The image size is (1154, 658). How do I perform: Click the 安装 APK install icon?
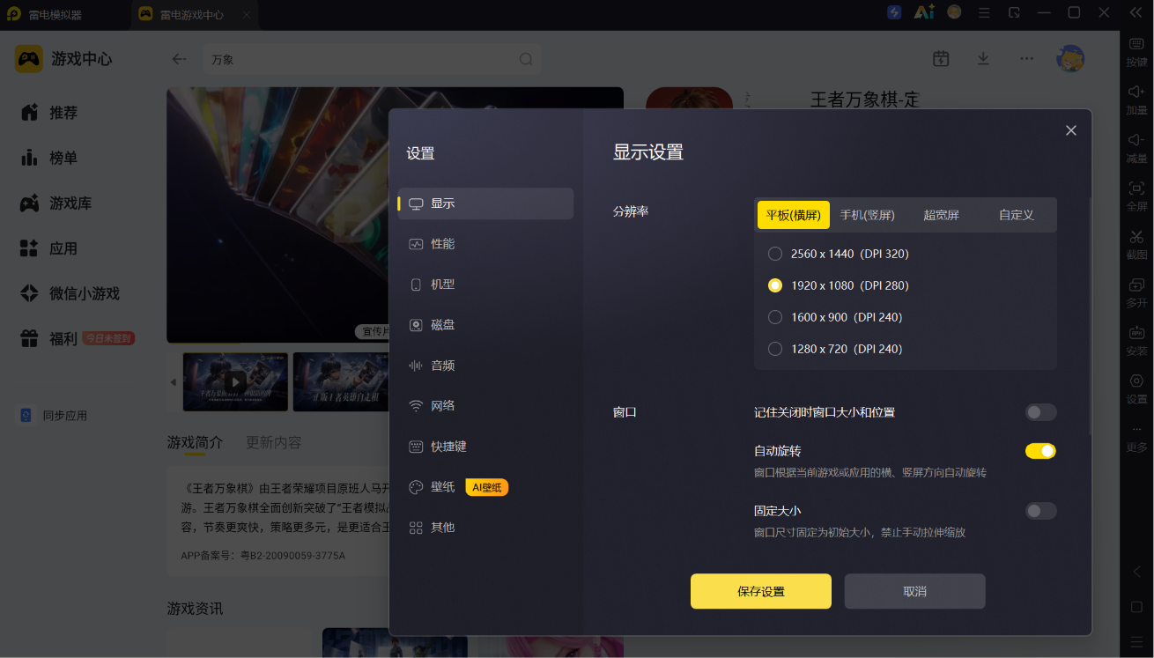coord(1136,333)
